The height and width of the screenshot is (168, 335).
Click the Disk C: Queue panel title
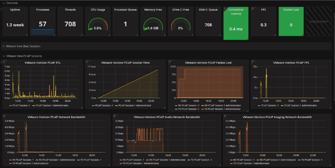pyautogui.click(x=208, y=10)
